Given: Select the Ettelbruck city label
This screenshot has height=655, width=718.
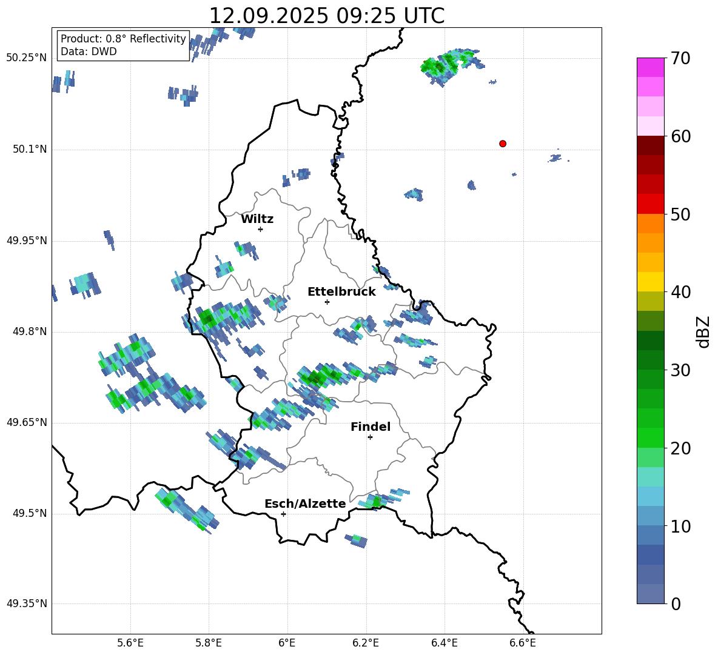Looking at the screenshot, I should tap(341, 292).
